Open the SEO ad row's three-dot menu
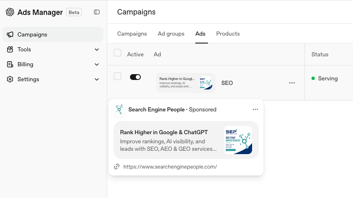353x198 pixels. coord(292,83)
